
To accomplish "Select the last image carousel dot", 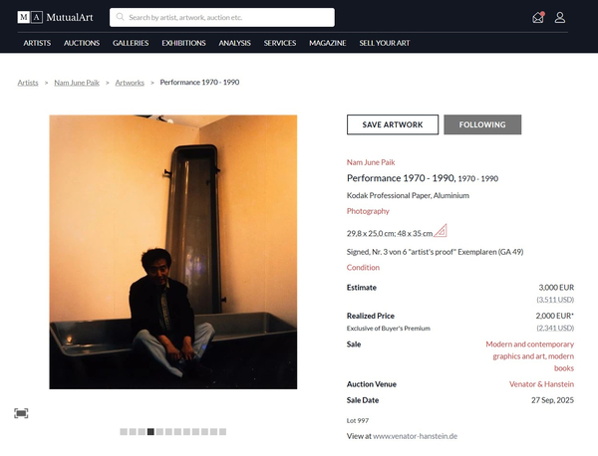I will coord(222,432).
